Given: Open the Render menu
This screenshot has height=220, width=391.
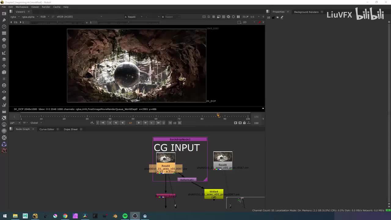Looking at the screenshot, I should pos(46,7).
